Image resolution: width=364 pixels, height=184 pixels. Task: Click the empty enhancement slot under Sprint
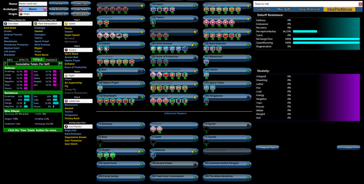point(207,129)
